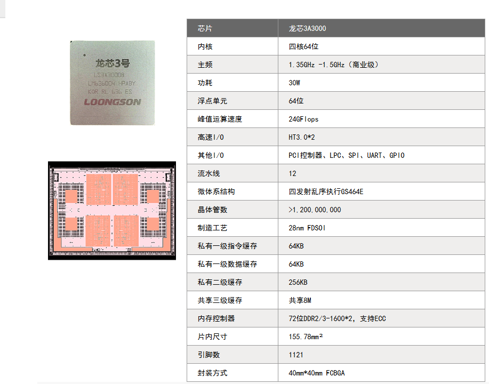The image size is (489, 384).
Task: Select '四发射乱序执行GS464E' value
Action: [326, 191]
